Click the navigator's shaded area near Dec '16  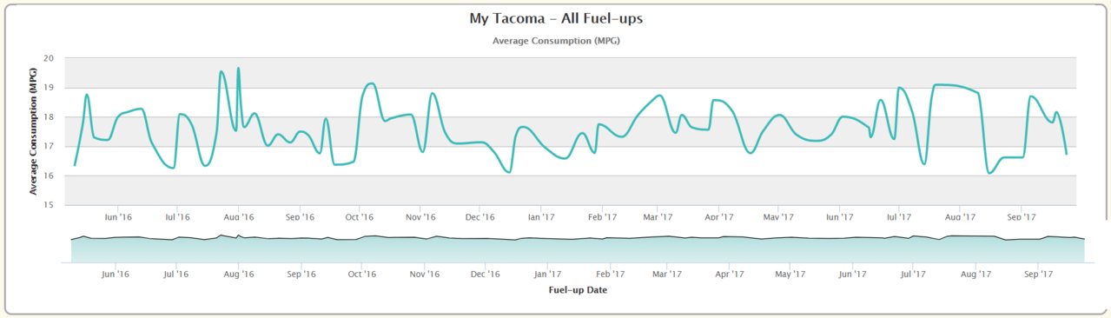coord(485,250)
